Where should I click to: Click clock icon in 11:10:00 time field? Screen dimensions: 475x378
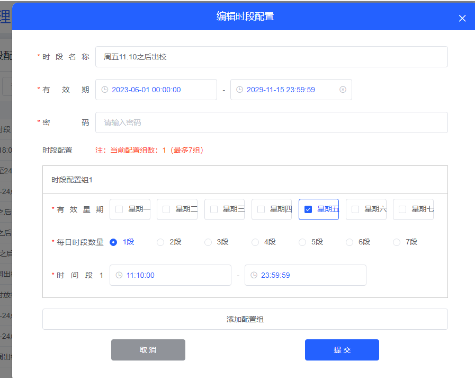pyautogui.click(x=119, y=275)
